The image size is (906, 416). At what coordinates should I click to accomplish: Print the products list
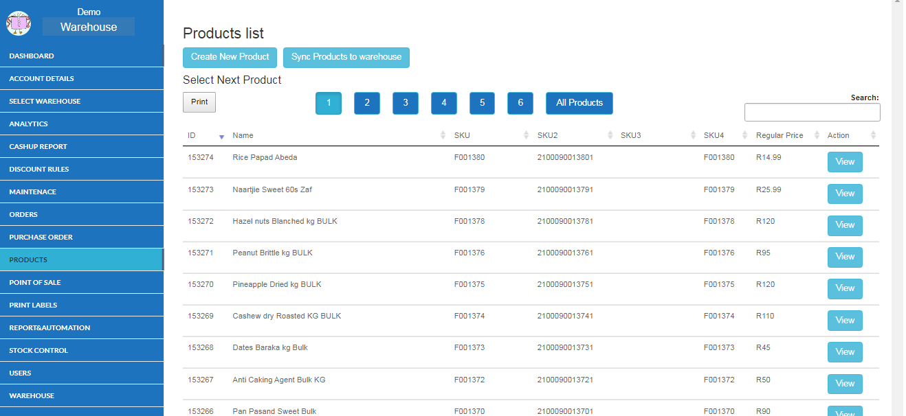(199, 102)
